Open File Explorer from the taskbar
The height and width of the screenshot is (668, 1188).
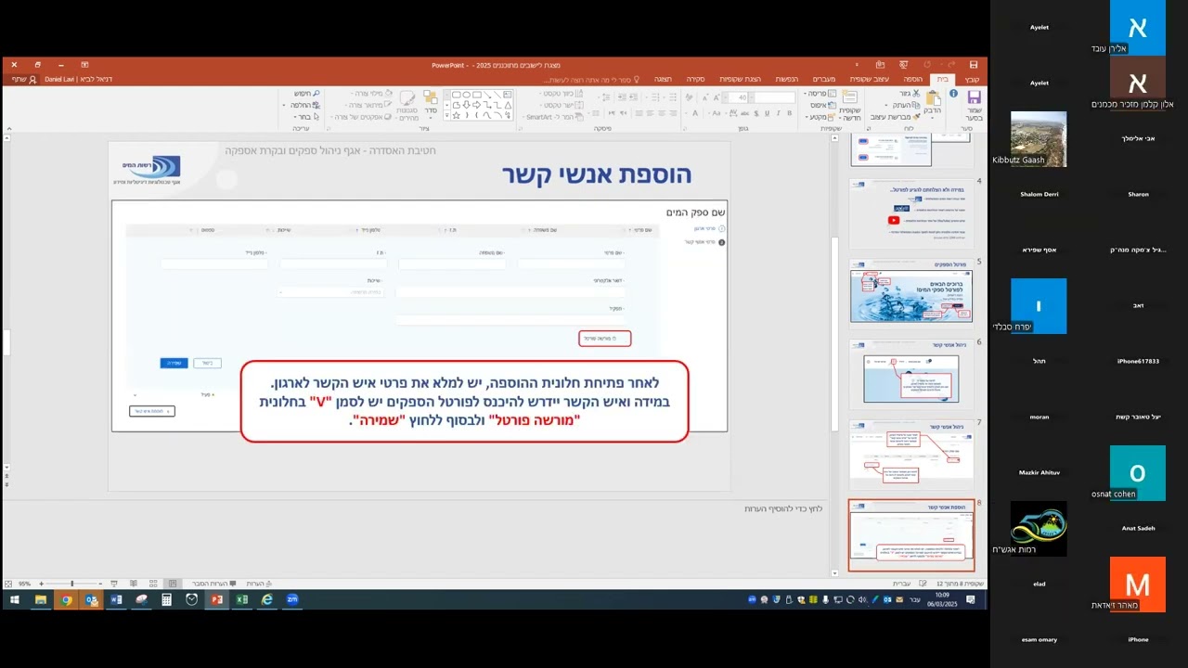tap(41, 600)
